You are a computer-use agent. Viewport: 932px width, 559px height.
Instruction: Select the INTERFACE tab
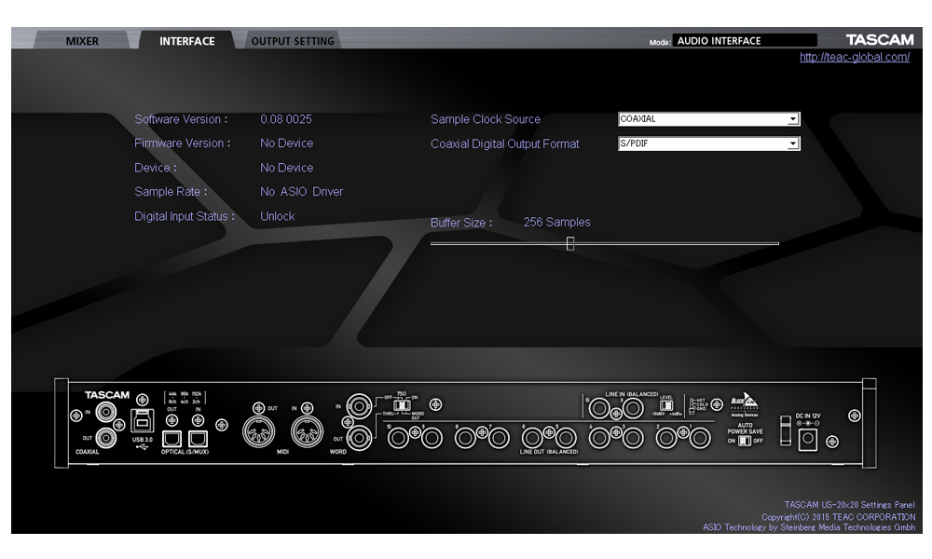point(186,40)
